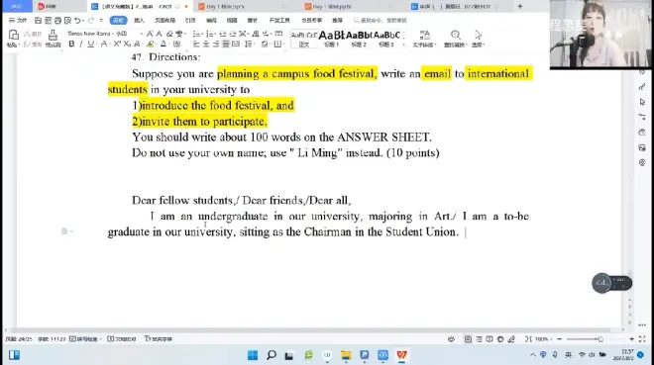Screen dimensions: 654x365
Task: Open a new document tab with plus button
Action: 519,6
